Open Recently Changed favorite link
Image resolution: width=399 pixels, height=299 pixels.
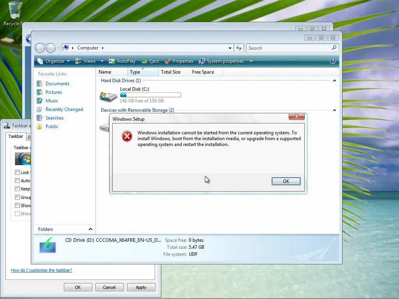pyautogui.click(x=64, y=109)
